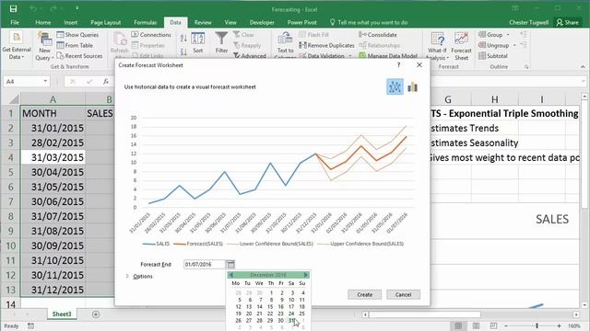Open Get External Data menu
The image size is (590, 331).
[16, 46]
